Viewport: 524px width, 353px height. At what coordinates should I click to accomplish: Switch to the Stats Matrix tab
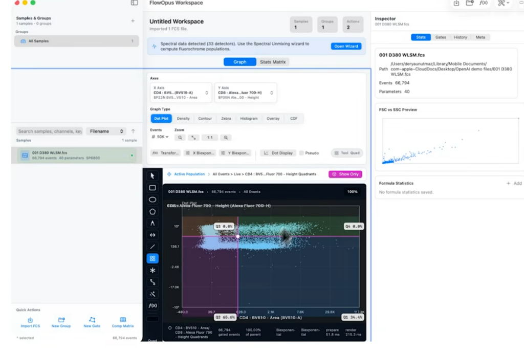tap(273, 62)
